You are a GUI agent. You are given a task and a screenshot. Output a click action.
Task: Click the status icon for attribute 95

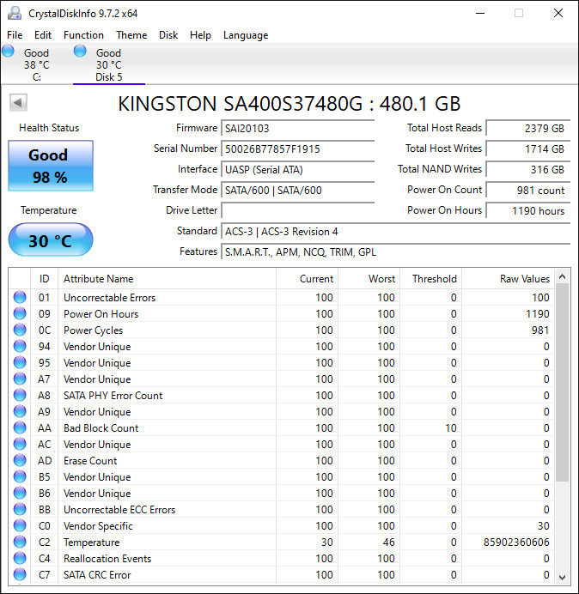click(20, 362)
